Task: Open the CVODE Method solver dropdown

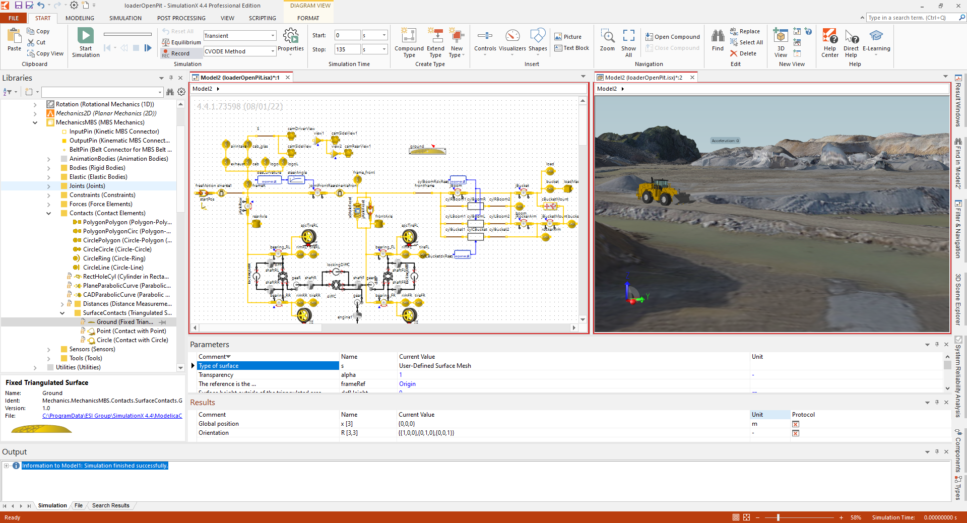Action: point(273,51)
